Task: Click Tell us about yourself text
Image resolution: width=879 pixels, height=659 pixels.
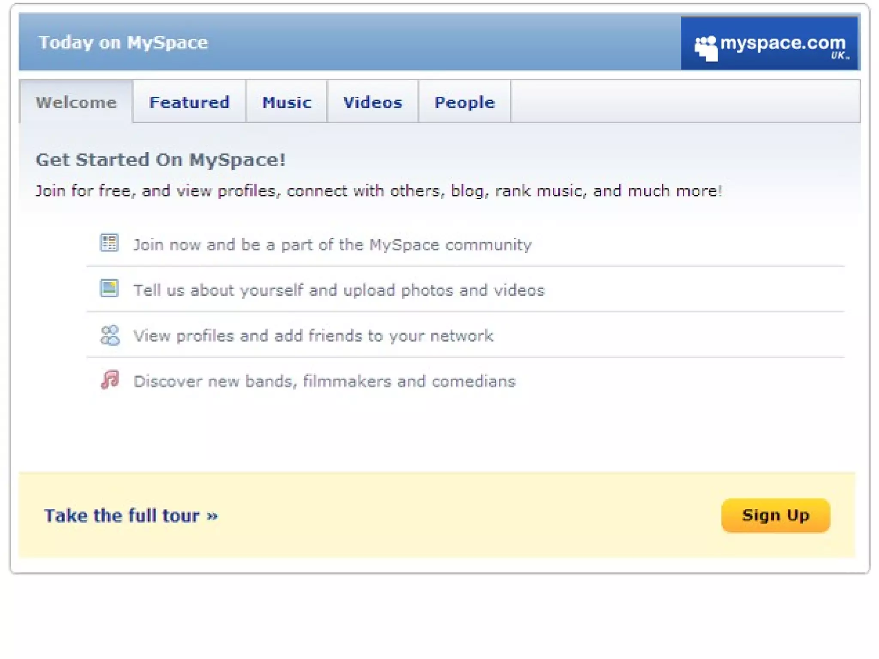Action: tap(339, 290)
